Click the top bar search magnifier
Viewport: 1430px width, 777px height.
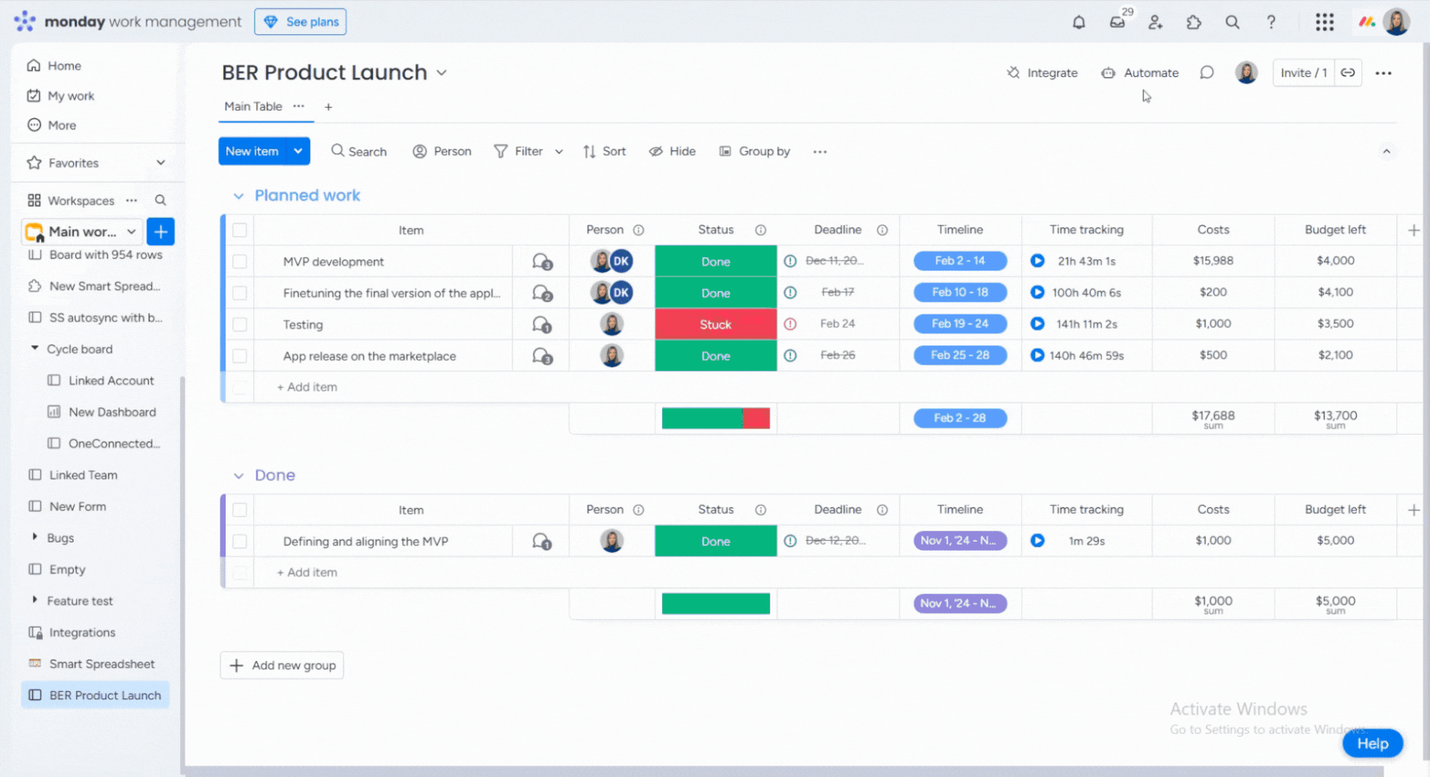pos(1232,22)
